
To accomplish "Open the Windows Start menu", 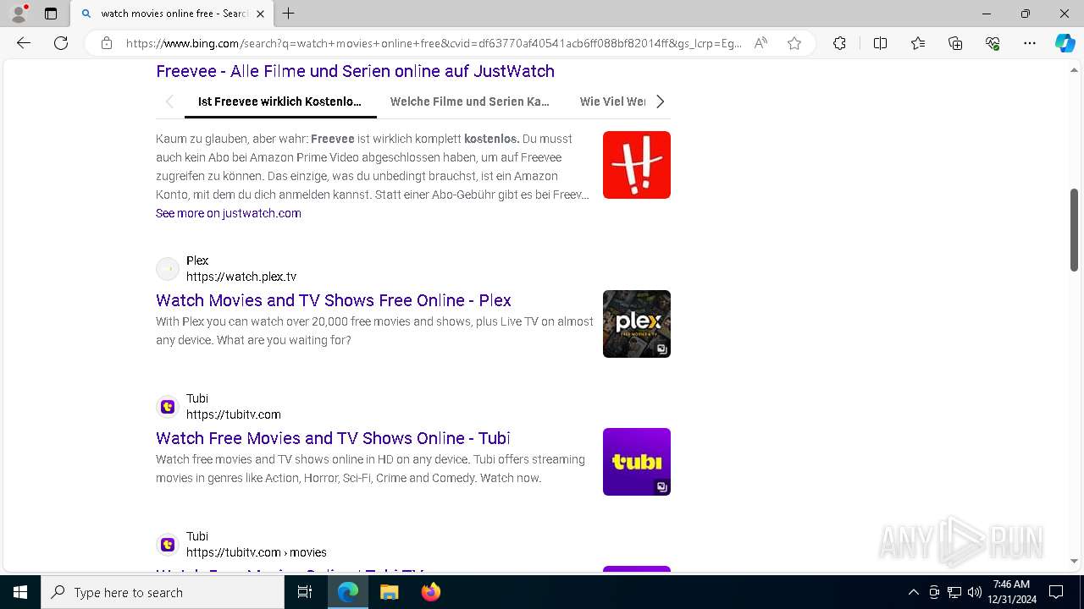I will pyautogui.click(x=20, y=592).
